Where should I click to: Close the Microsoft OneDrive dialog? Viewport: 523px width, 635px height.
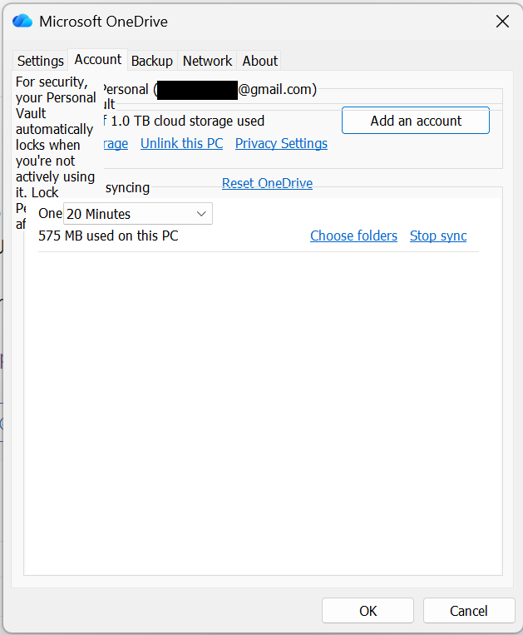pyautogui.click(x=502, y=22)
